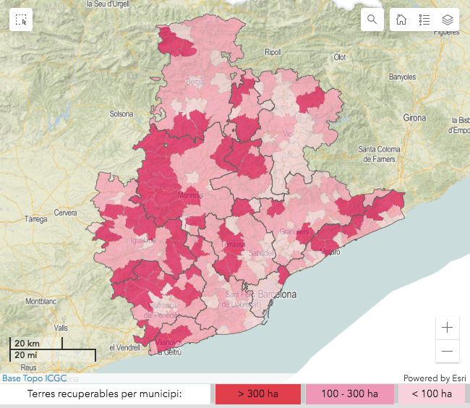470x408 pixels.
Task: Open the map legend panel
Action: [424, 20]
